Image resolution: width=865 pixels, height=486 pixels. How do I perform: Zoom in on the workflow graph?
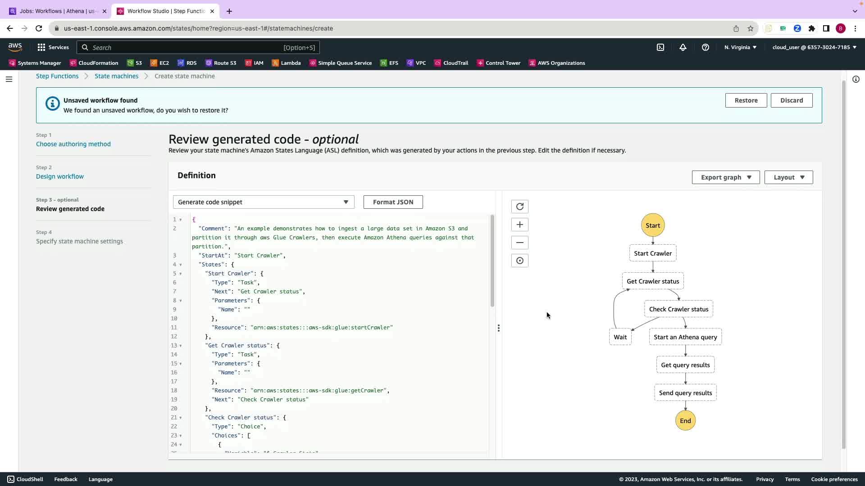tap(519, 225)
